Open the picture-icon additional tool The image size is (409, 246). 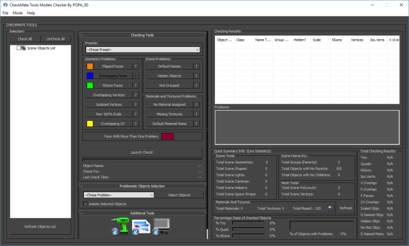[x=141, y=227]
